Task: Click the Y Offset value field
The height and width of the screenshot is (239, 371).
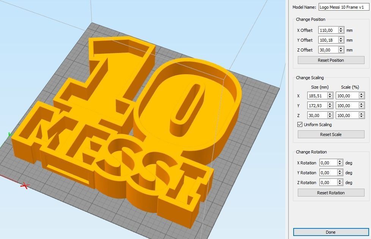Action: [329, 40]
